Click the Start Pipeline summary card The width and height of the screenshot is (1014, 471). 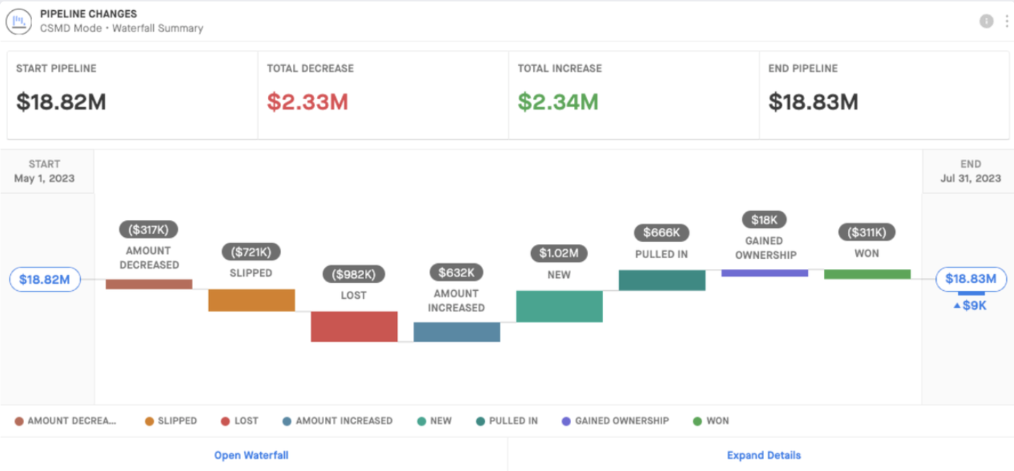pyautogui.click(x=133, y=95)
